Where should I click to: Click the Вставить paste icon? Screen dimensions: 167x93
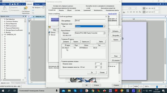pos(5,9)
